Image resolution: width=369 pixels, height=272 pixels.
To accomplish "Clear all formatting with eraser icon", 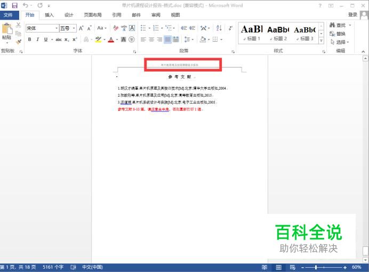I will 116,28.
